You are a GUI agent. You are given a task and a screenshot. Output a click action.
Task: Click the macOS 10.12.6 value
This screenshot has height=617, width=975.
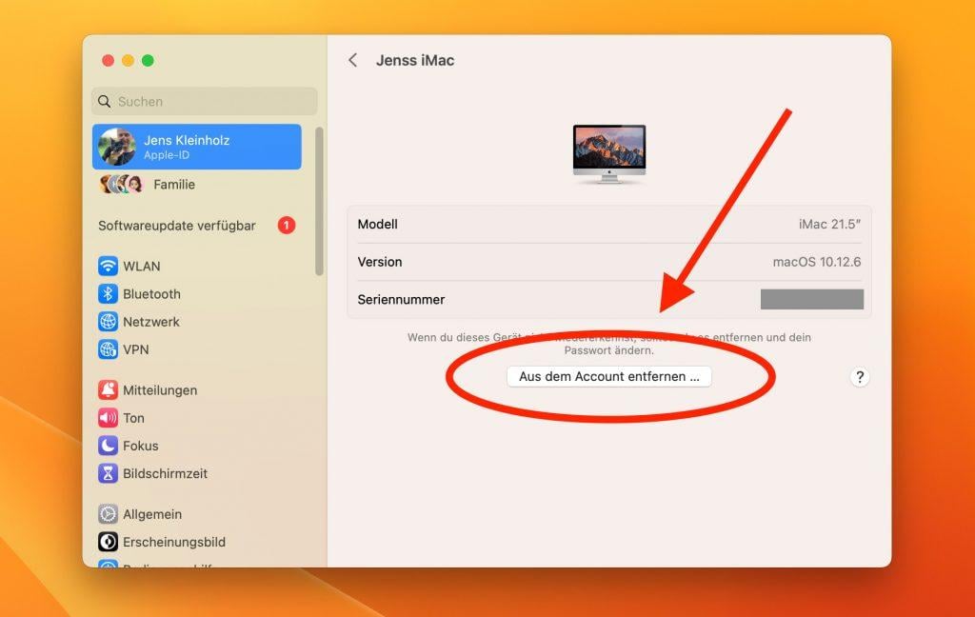816,262
